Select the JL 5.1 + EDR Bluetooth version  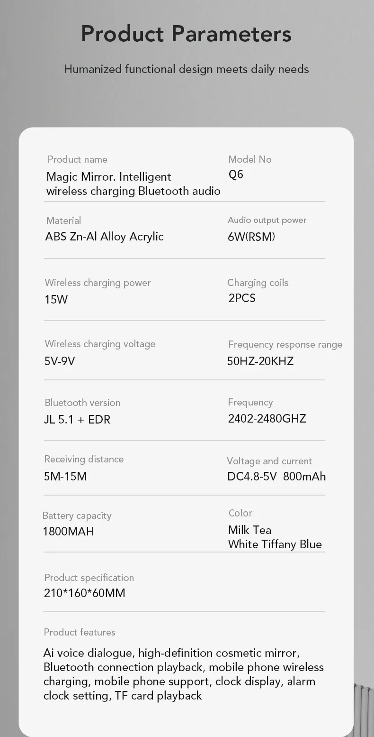coord(77,419)
